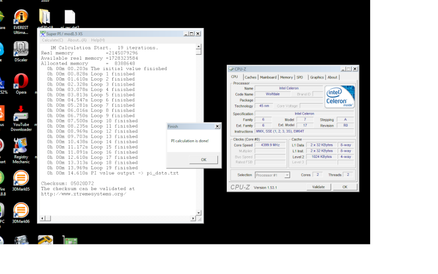Click the Super PI title bar icon
This screenshot has width=438, height=274.
(x=43, y=33)
